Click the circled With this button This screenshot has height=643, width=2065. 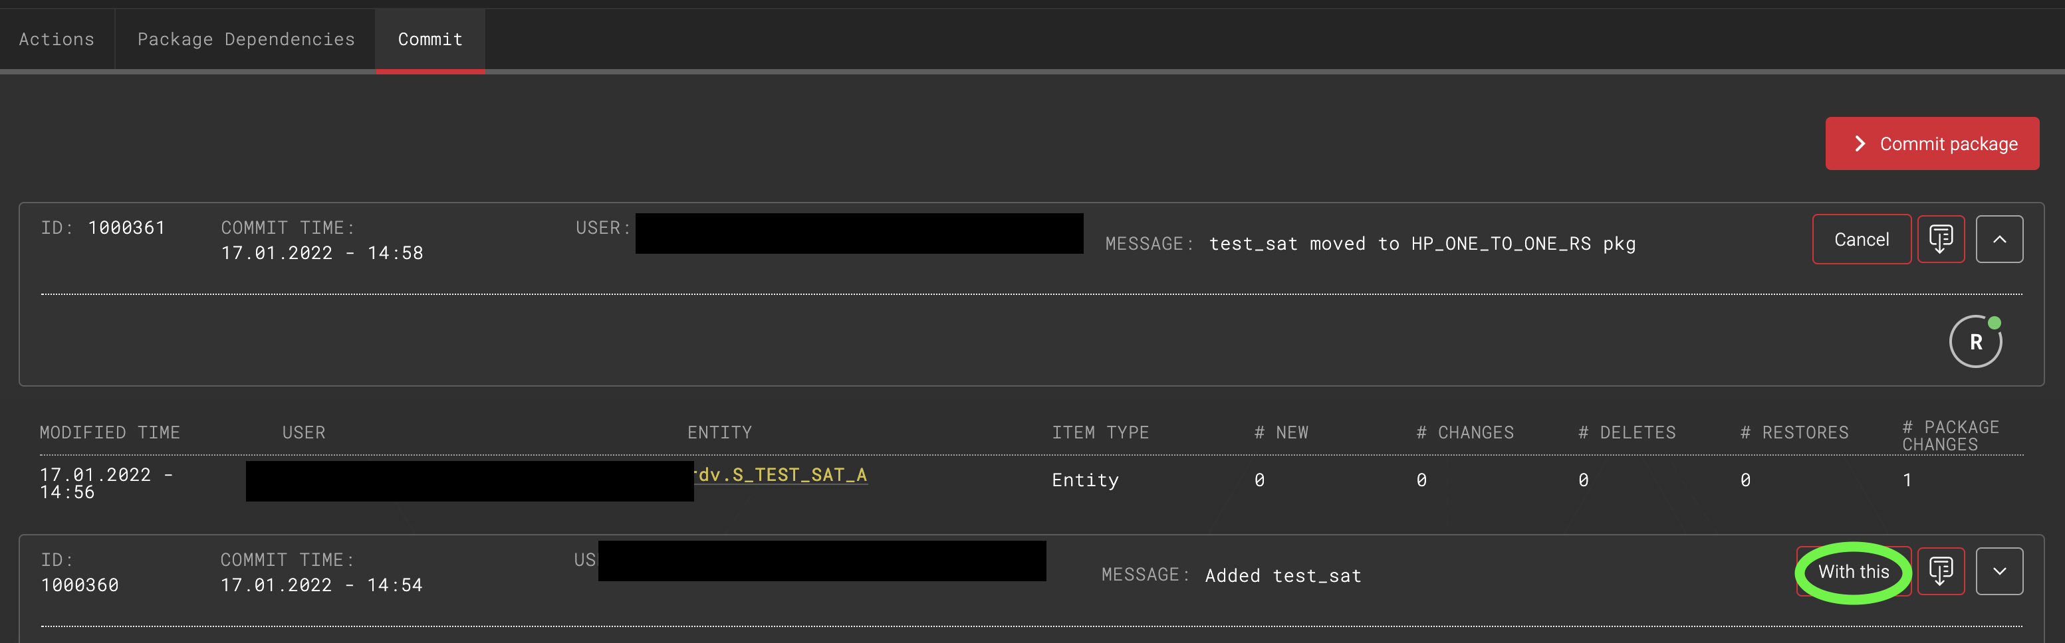1852,571
